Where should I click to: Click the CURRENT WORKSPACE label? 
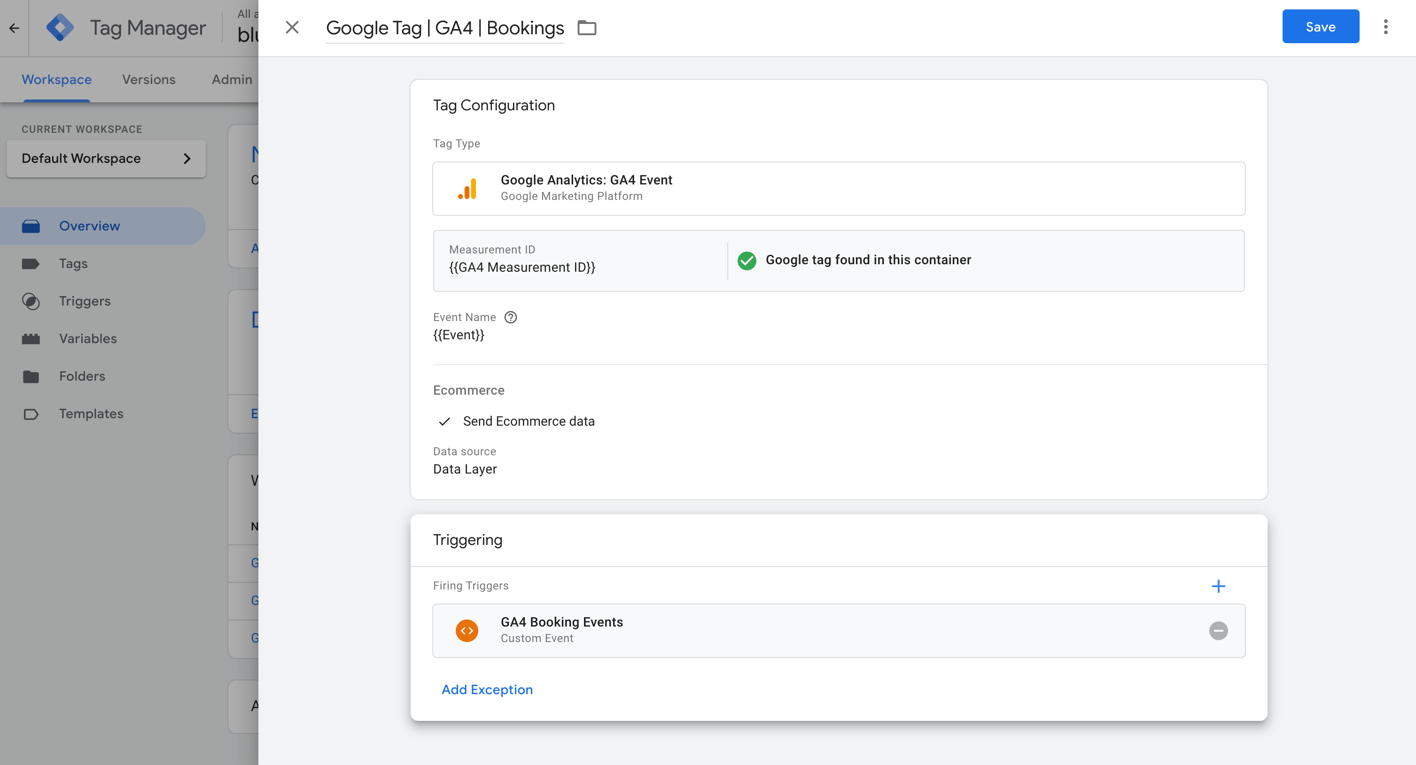pyautogui.click(x=82, y=130)
